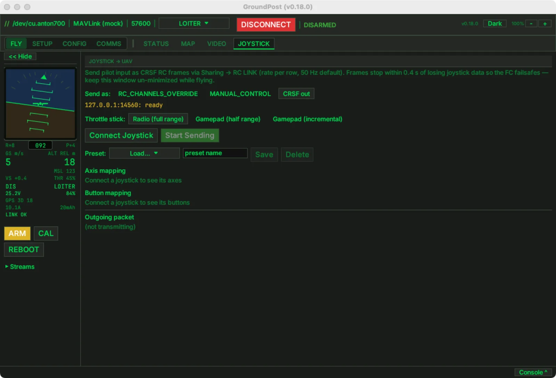Decrease zoom with the minus button
556x378 pixels.
point(531,24)
